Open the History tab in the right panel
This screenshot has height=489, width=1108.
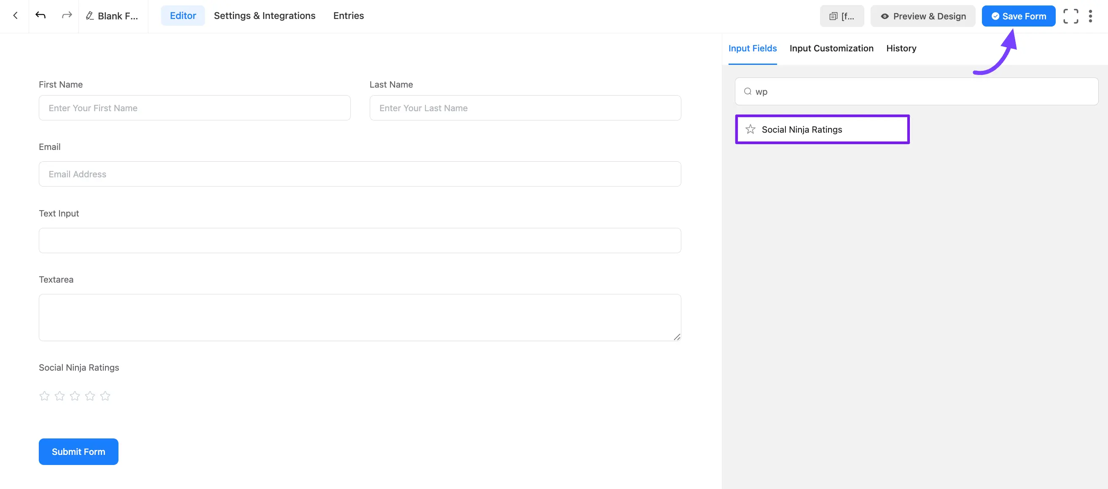(901, 48)
